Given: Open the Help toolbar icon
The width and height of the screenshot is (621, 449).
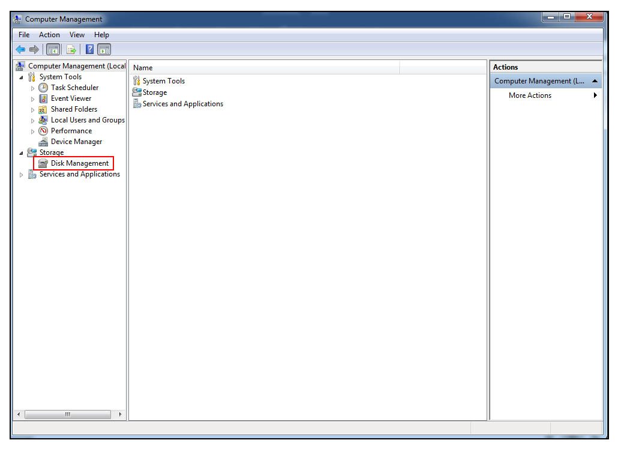Looking at the screenshot, I should pos(90,50).
